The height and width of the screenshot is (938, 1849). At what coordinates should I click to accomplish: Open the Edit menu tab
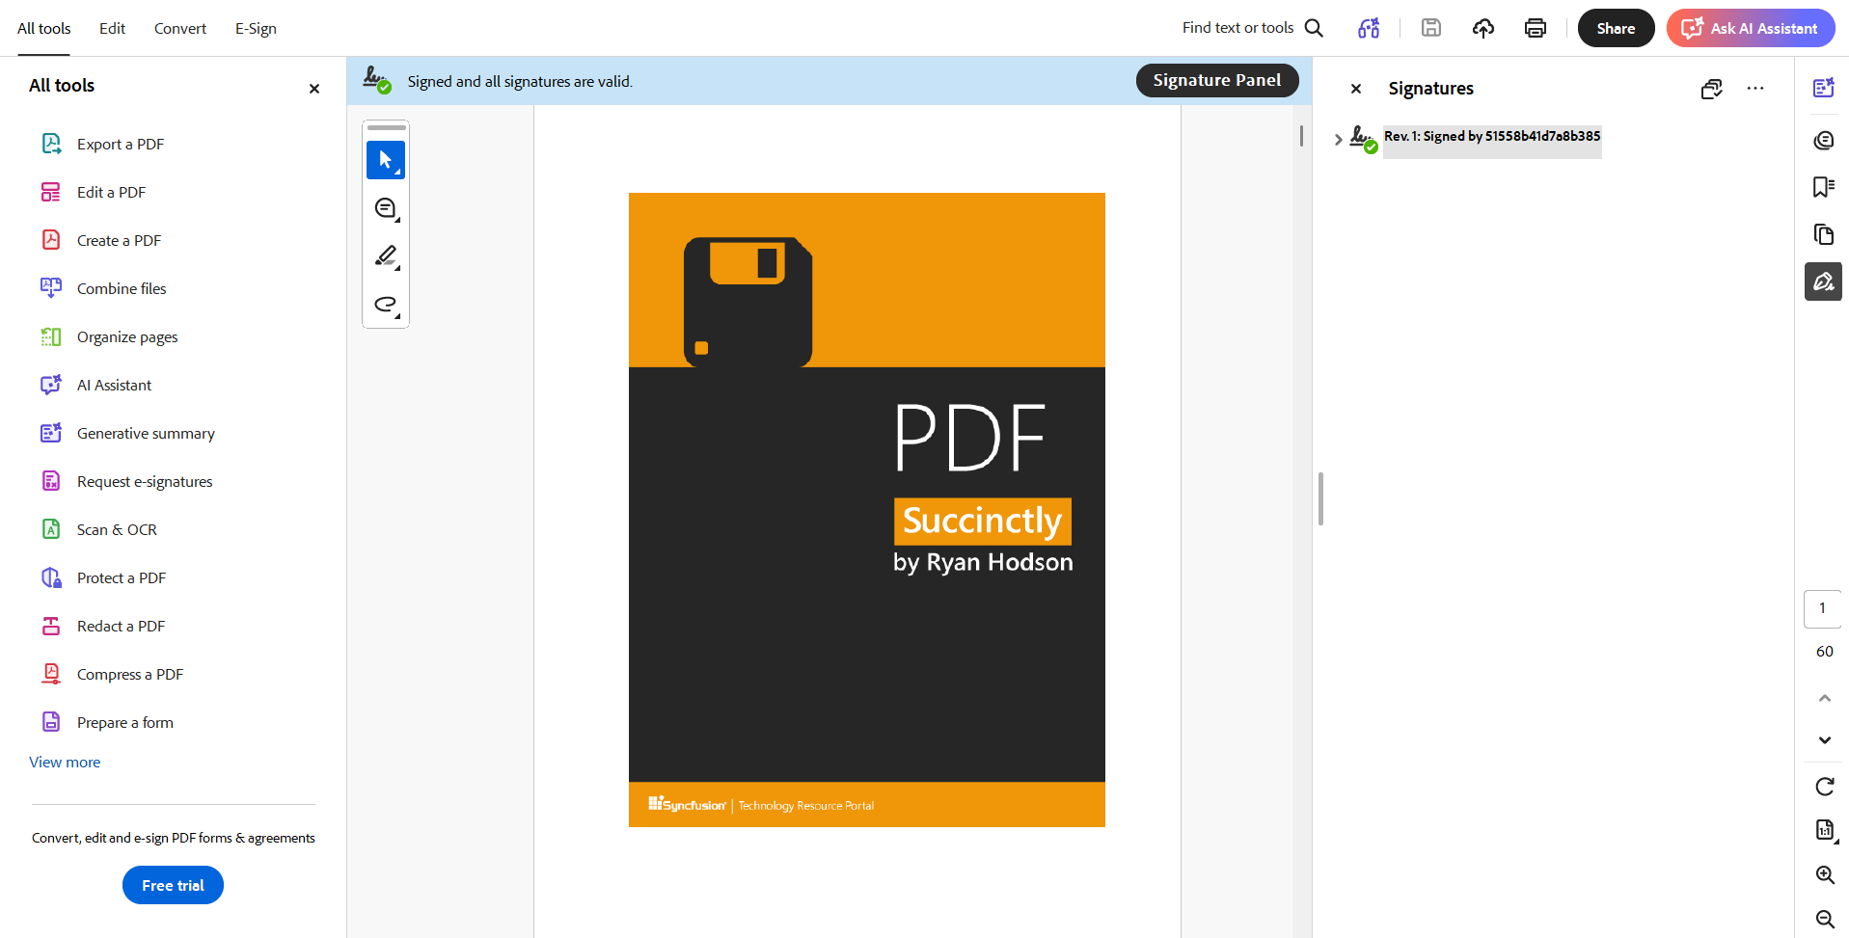[x=112, y=28]
